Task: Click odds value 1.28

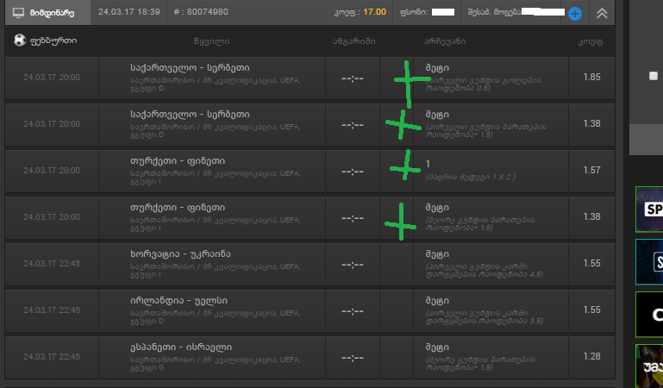Action: (591, 356)
